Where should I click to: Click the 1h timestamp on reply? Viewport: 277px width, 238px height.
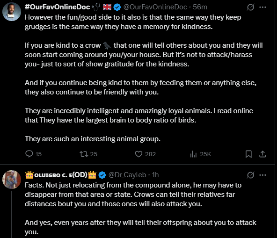(x=155, y=175)
